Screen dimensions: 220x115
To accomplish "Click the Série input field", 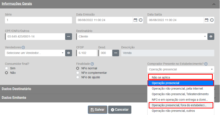I will 38,20.
